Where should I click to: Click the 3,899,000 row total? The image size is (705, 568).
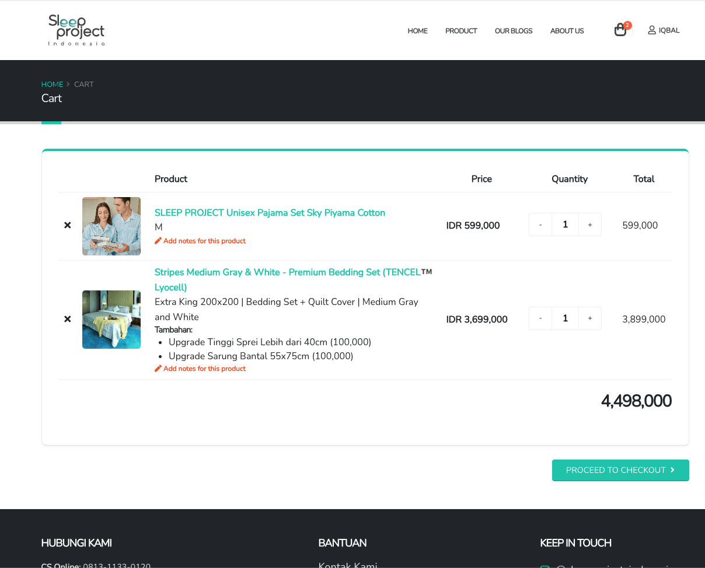(x=644, y=320)
